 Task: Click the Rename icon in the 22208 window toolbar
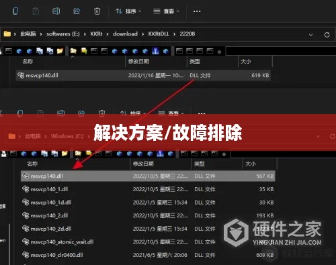56,11
